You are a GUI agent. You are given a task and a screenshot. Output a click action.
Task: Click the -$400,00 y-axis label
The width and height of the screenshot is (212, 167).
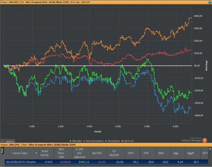point(199,115)
